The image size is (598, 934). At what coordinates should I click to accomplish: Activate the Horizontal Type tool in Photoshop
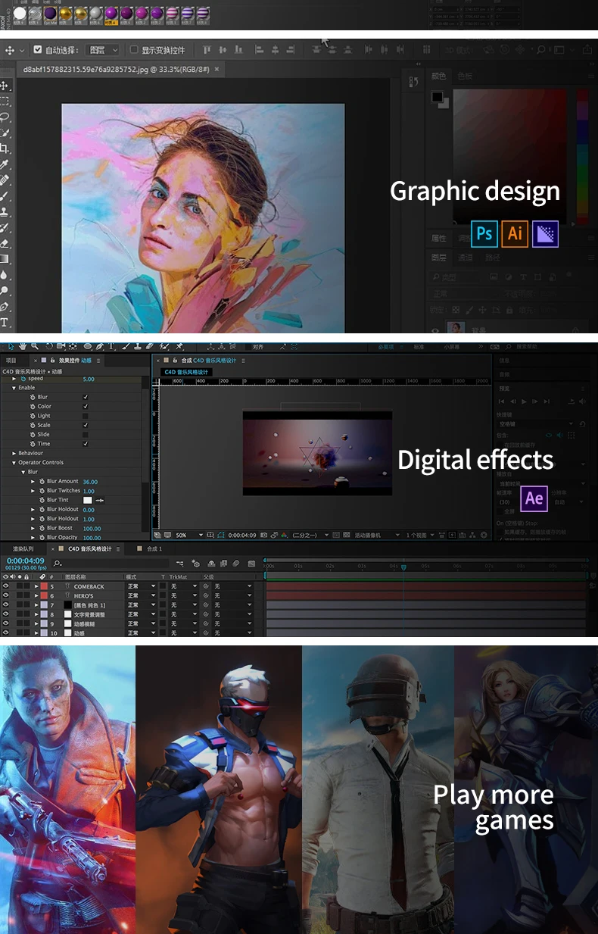[5, 323]
